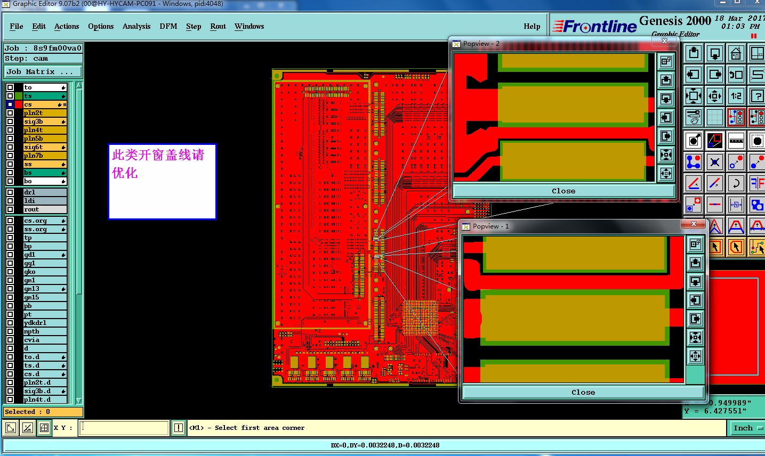The image size is (765, 456).
Task: Click the layer list scroll down arrow
Action: [x=79, y=401]
